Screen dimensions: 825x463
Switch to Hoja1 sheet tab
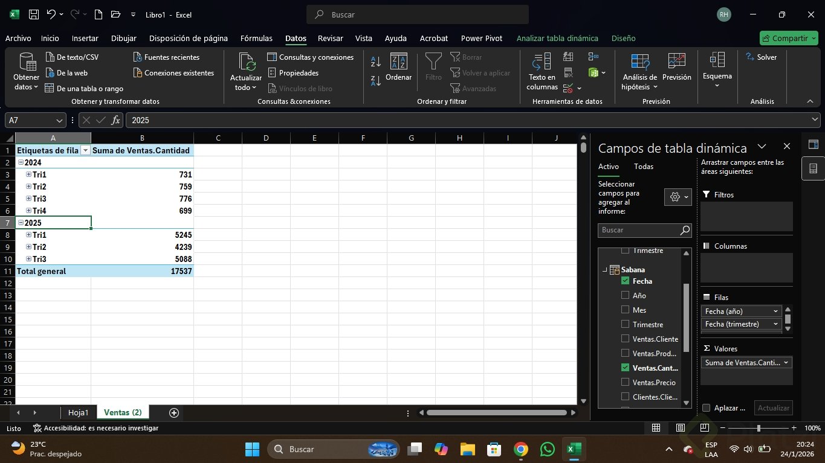pyautogui.click(x=79, y=413)
